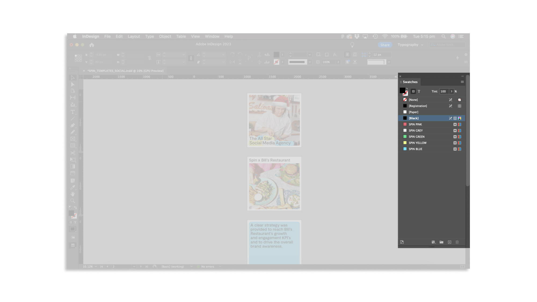Select the Line tool
Image resolution: width=537 pixels, height=302 pixels.
[73, 119]
